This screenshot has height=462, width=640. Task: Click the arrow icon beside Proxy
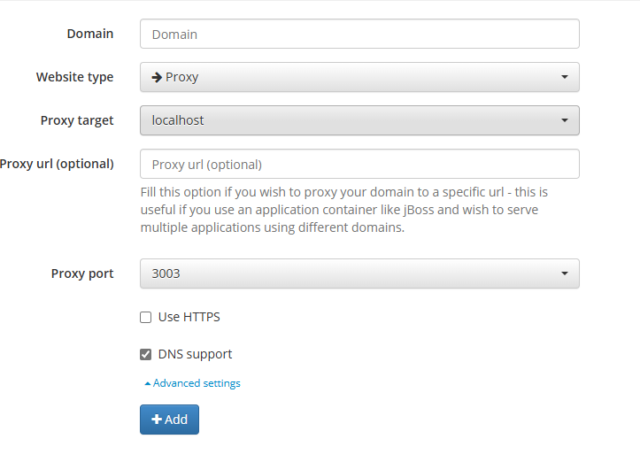pyautogui.click(x=157, y=77)
